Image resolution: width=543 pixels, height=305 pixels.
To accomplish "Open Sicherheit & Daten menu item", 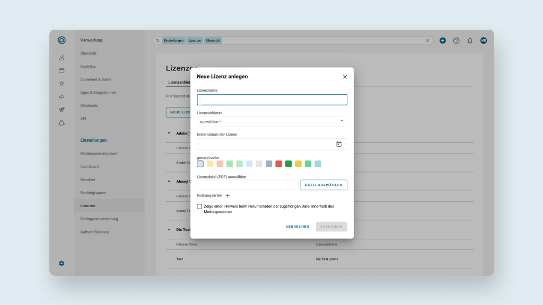I will click(96, 79).
